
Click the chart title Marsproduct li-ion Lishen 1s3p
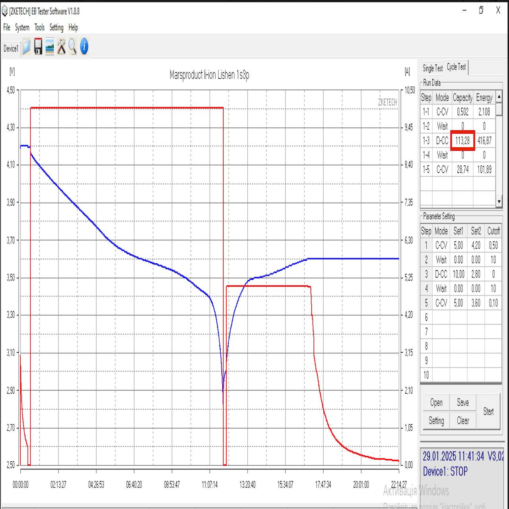[210, 75]
